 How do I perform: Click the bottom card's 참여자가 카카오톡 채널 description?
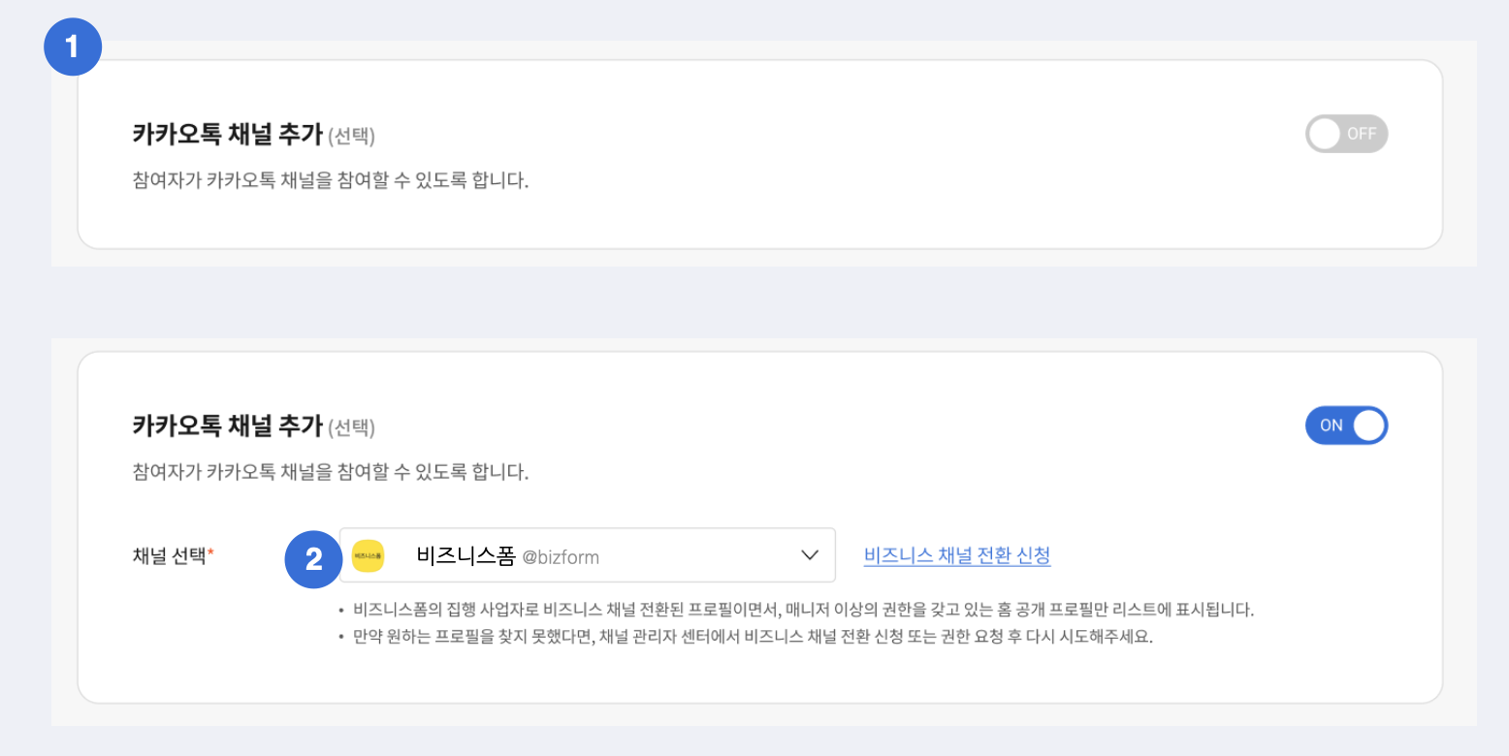(330, 473)
